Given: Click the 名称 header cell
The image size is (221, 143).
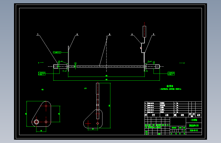Looking at the screenshot, I should coord(167,115).
